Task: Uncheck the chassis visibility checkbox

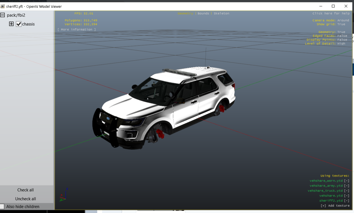Action: (19, 24)
